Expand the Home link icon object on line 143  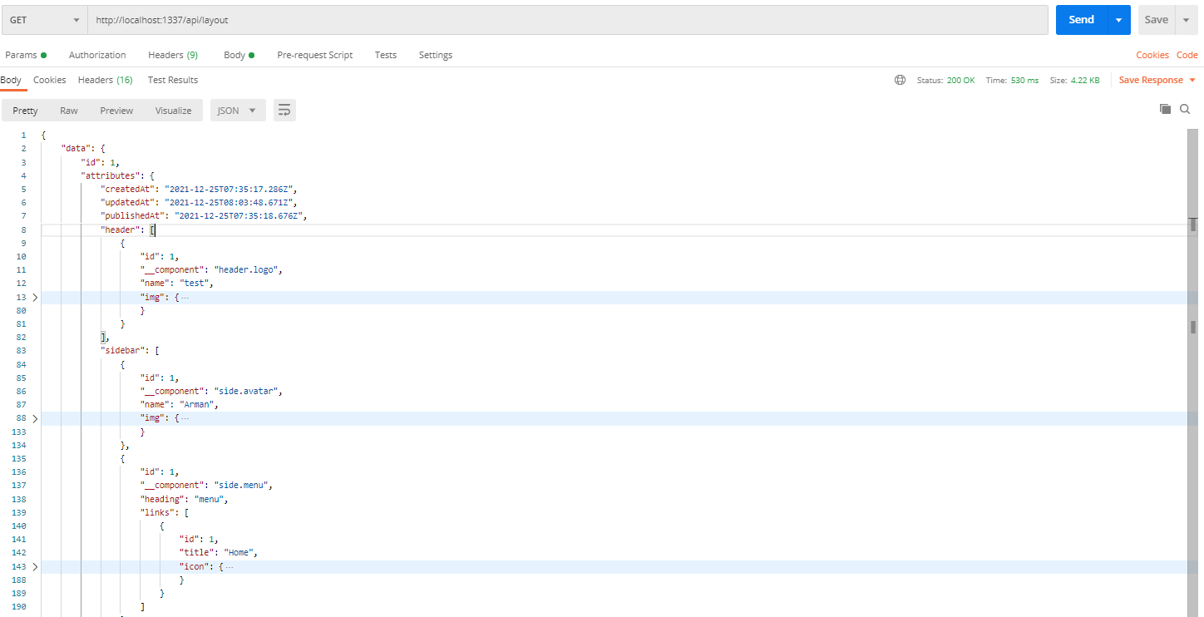pos(35,566)
